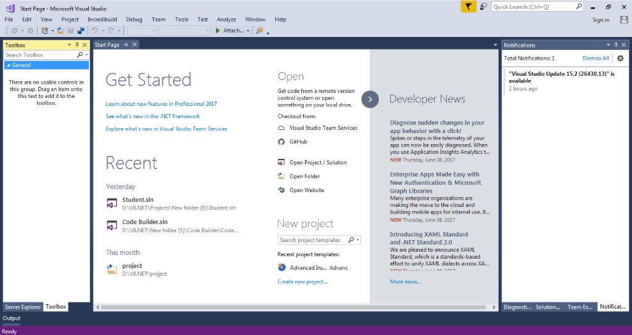Click the Navigate Forward toolbar button

pos(30,31)
